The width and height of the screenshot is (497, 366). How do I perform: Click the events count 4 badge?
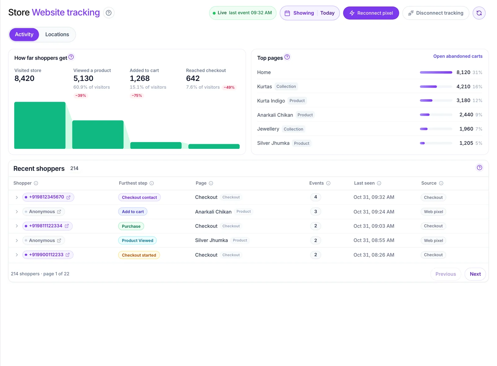(x=316, y=197)
